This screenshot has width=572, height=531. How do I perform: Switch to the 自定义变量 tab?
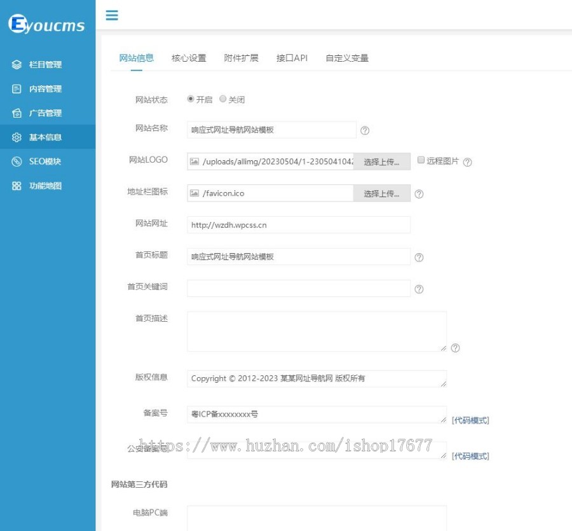347,58
